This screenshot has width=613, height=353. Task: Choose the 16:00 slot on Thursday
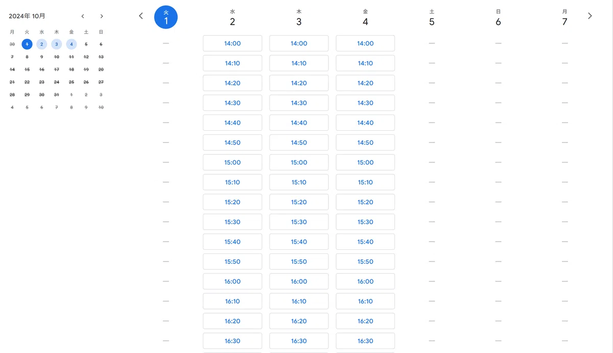(299, 281)
